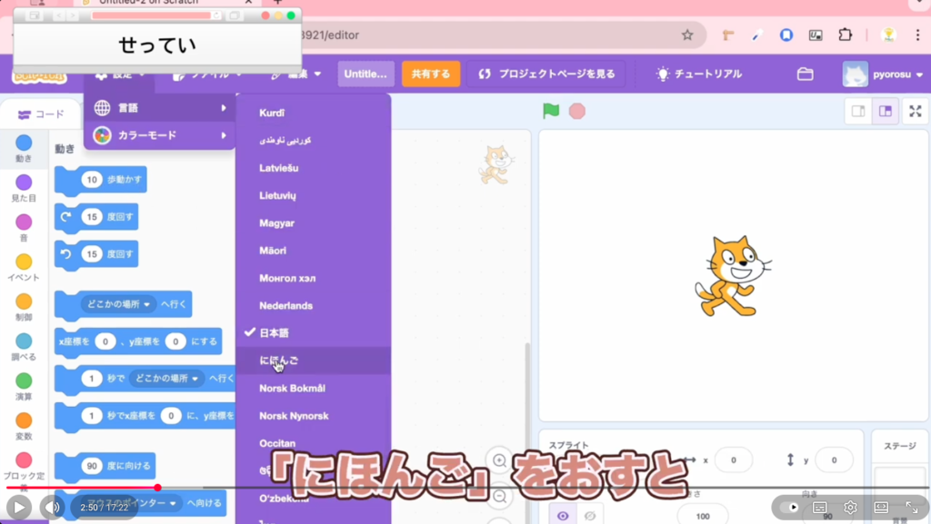Viewport: 931px width, 524px height.
Task: Enter Scratch stage full screen mode
Action: 916,112
